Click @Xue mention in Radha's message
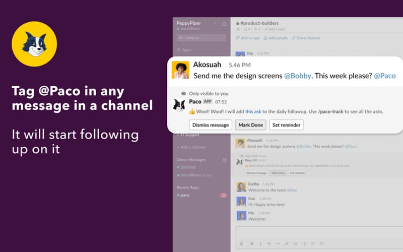The width and height of the screenshot is (403, 252). [x=292, y=191]
